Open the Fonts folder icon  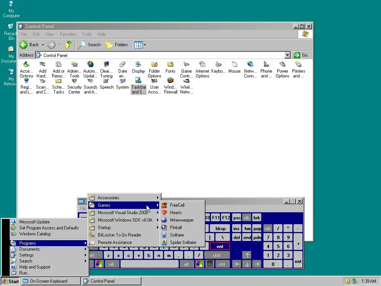(170, 67)
